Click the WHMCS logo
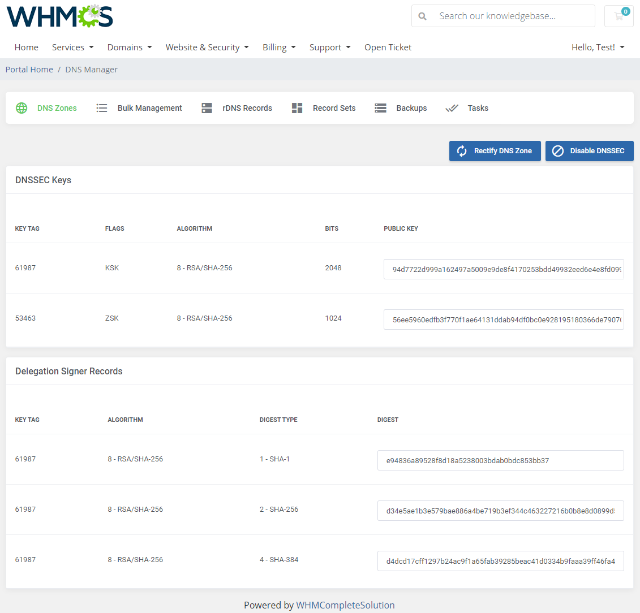Viewport: 640px width, 613px height. tap(59, 16)
